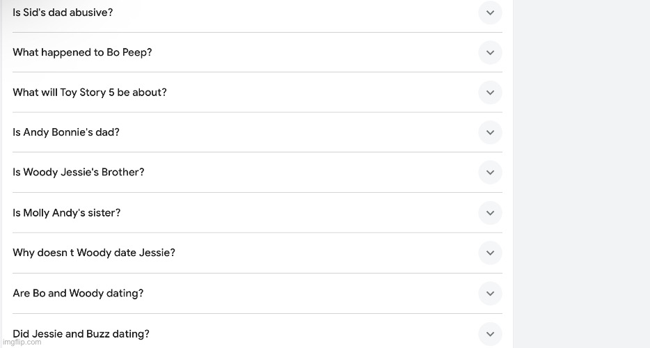Expand chevron for 'What will Toy Story 5 be about?'
Screen dimensions: 650x348
(490, 93)
